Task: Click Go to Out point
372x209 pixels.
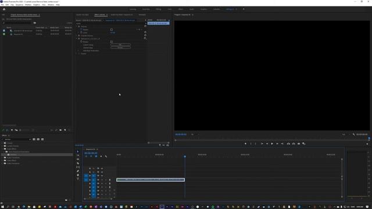Action: click(x=282, y=143)
